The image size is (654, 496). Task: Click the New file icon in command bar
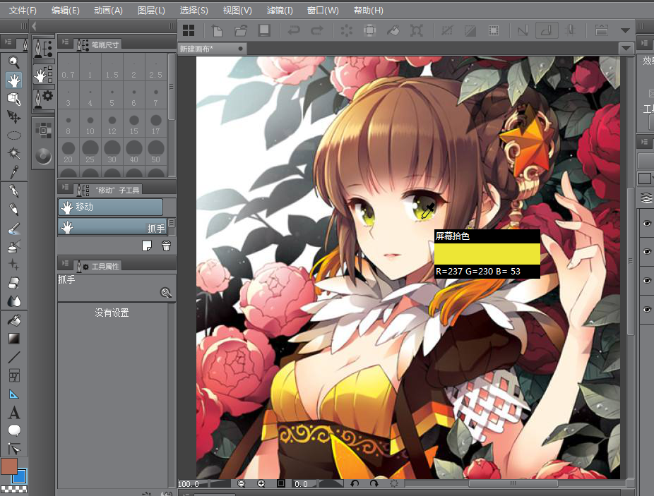coord(218,30)
